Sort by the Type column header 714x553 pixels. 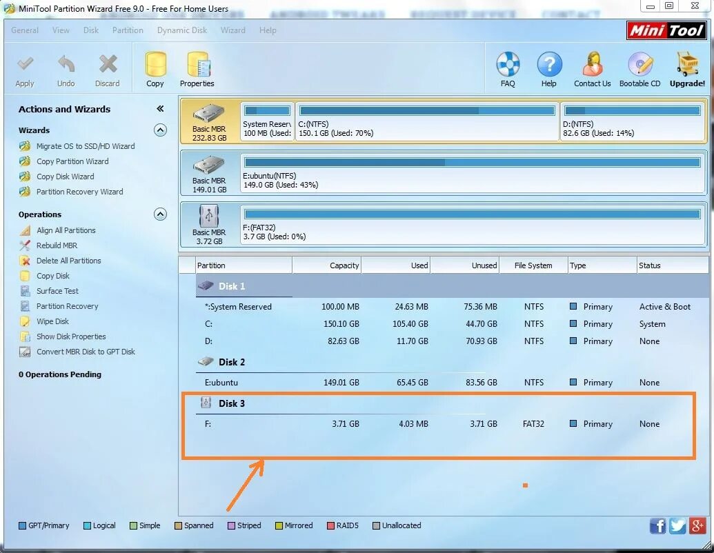602,265
